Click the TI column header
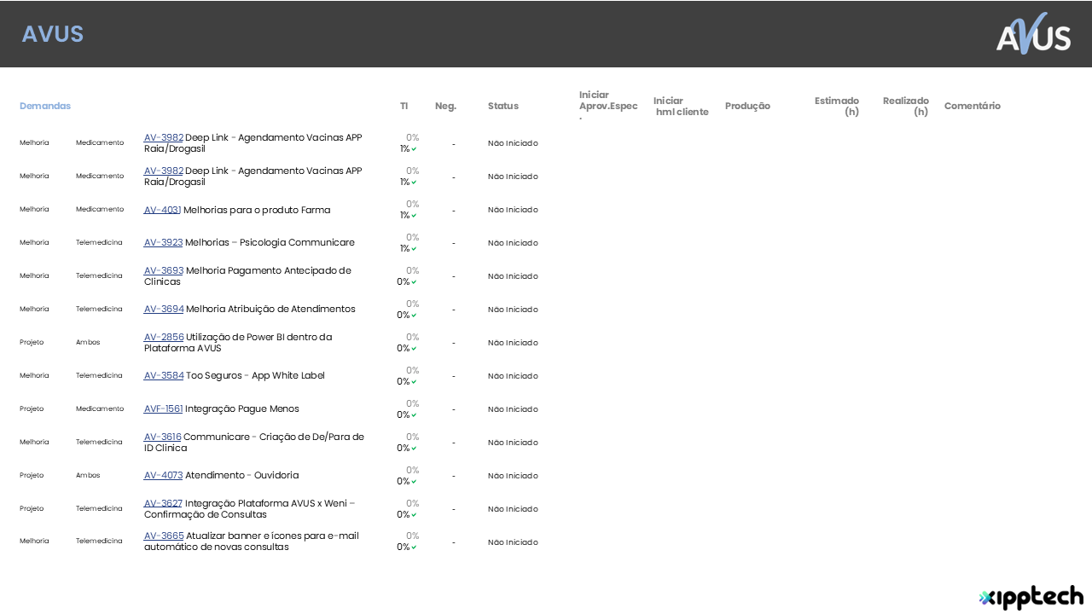The width and height of the screenshot is (1092, 614). point(404,106)
